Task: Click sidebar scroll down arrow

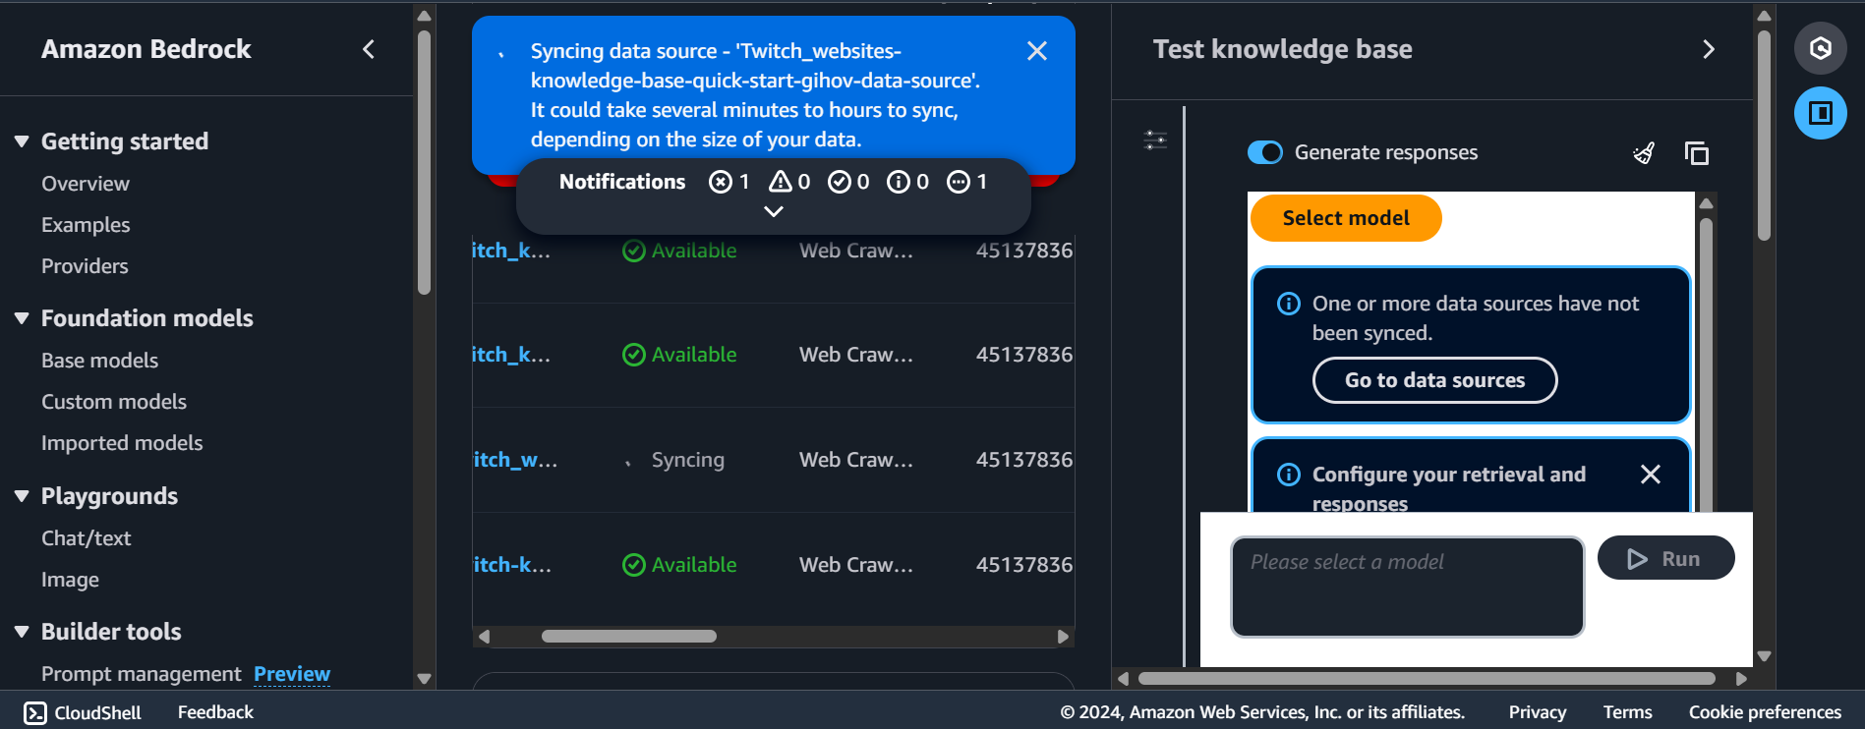Action: [x=424, y=678]
